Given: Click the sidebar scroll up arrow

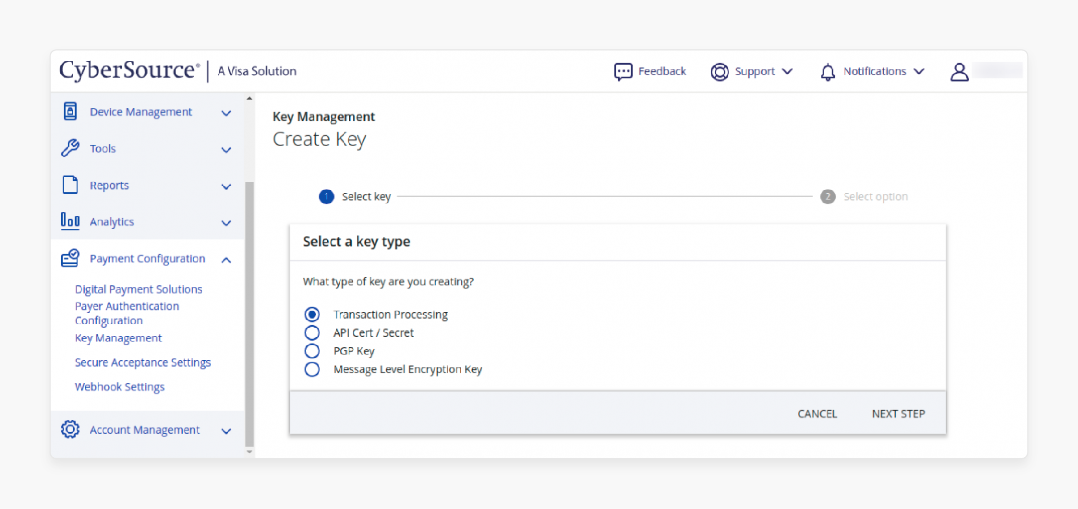Looking at the screenshot, I should pyautogui.click(x=250, y=98).
